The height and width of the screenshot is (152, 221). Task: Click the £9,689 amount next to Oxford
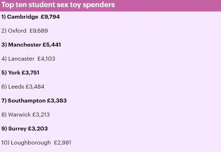39,31
